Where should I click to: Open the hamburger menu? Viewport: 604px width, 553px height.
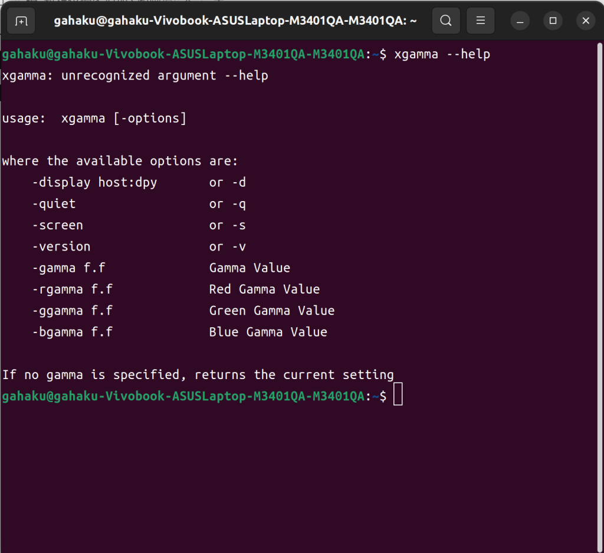480,21
